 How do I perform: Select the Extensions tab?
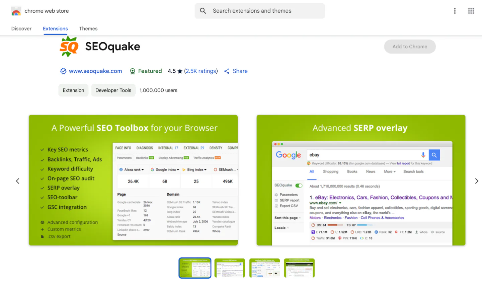[55, 28]
